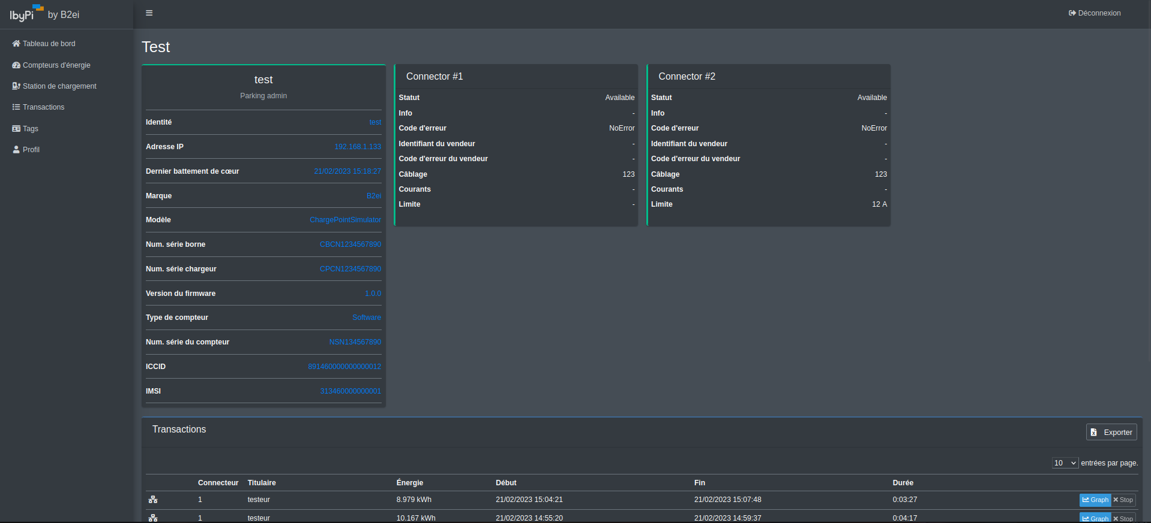Toggle the hamburger sidebar menu icon
1151x523 pixels.
coord(149,13)
